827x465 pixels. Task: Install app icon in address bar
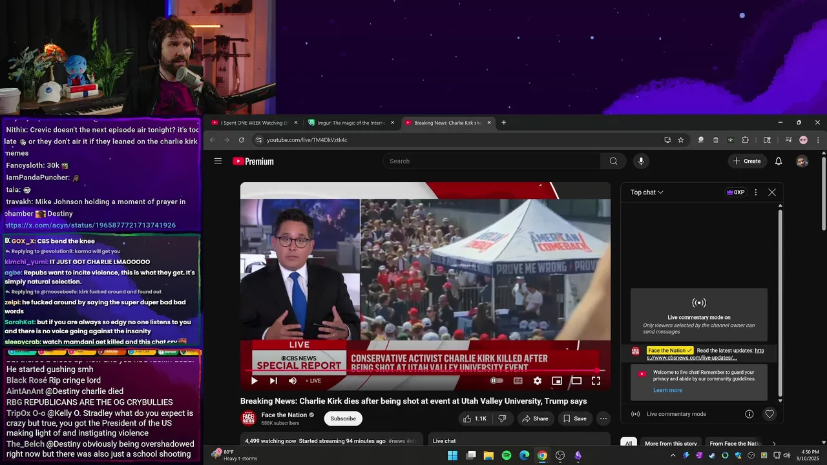pos(667,140)
